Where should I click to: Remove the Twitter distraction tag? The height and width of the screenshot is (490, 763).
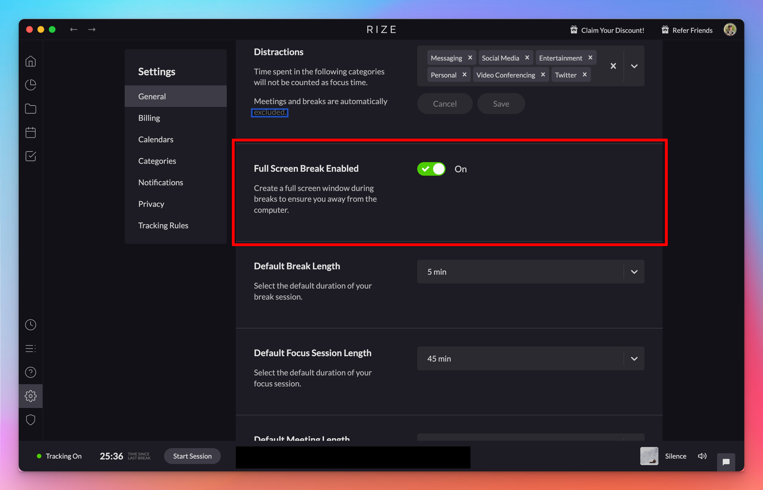tap(585, 74)
